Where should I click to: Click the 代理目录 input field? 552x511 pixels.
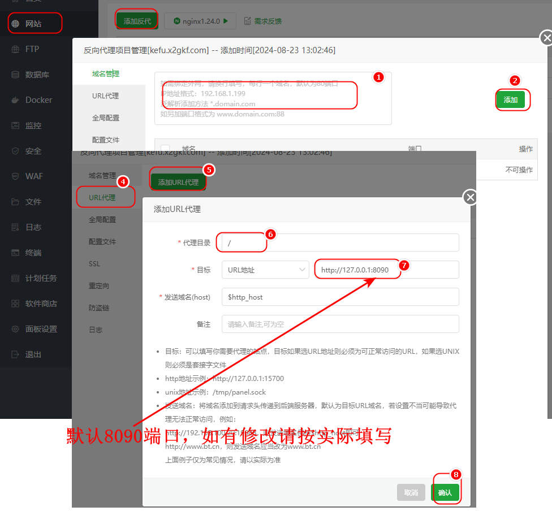pos(340,242)
